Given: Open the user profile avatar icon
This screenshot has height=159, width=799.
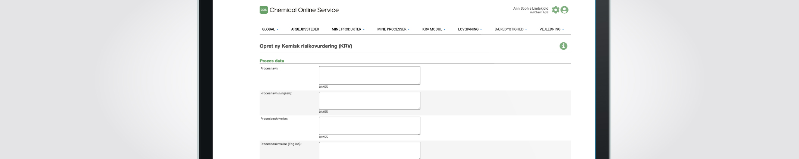Looking at the screenshot, I should coord(564,10).
